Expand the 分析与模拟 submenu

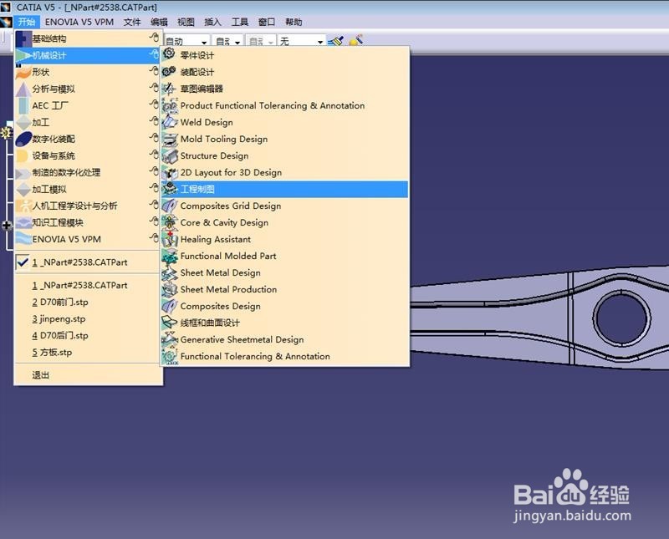click(x=154, y=88)
